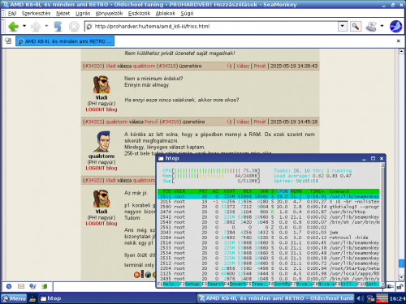Open the volume control in tray
The height and width of the screenshot is (304, 406).
coord(360,298)
